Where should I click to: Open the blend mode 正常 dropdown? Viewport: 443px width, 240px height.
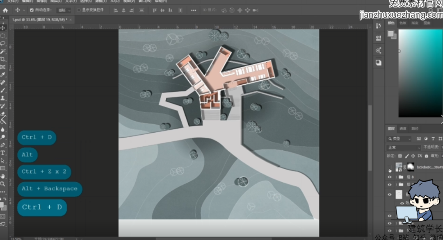404,147
